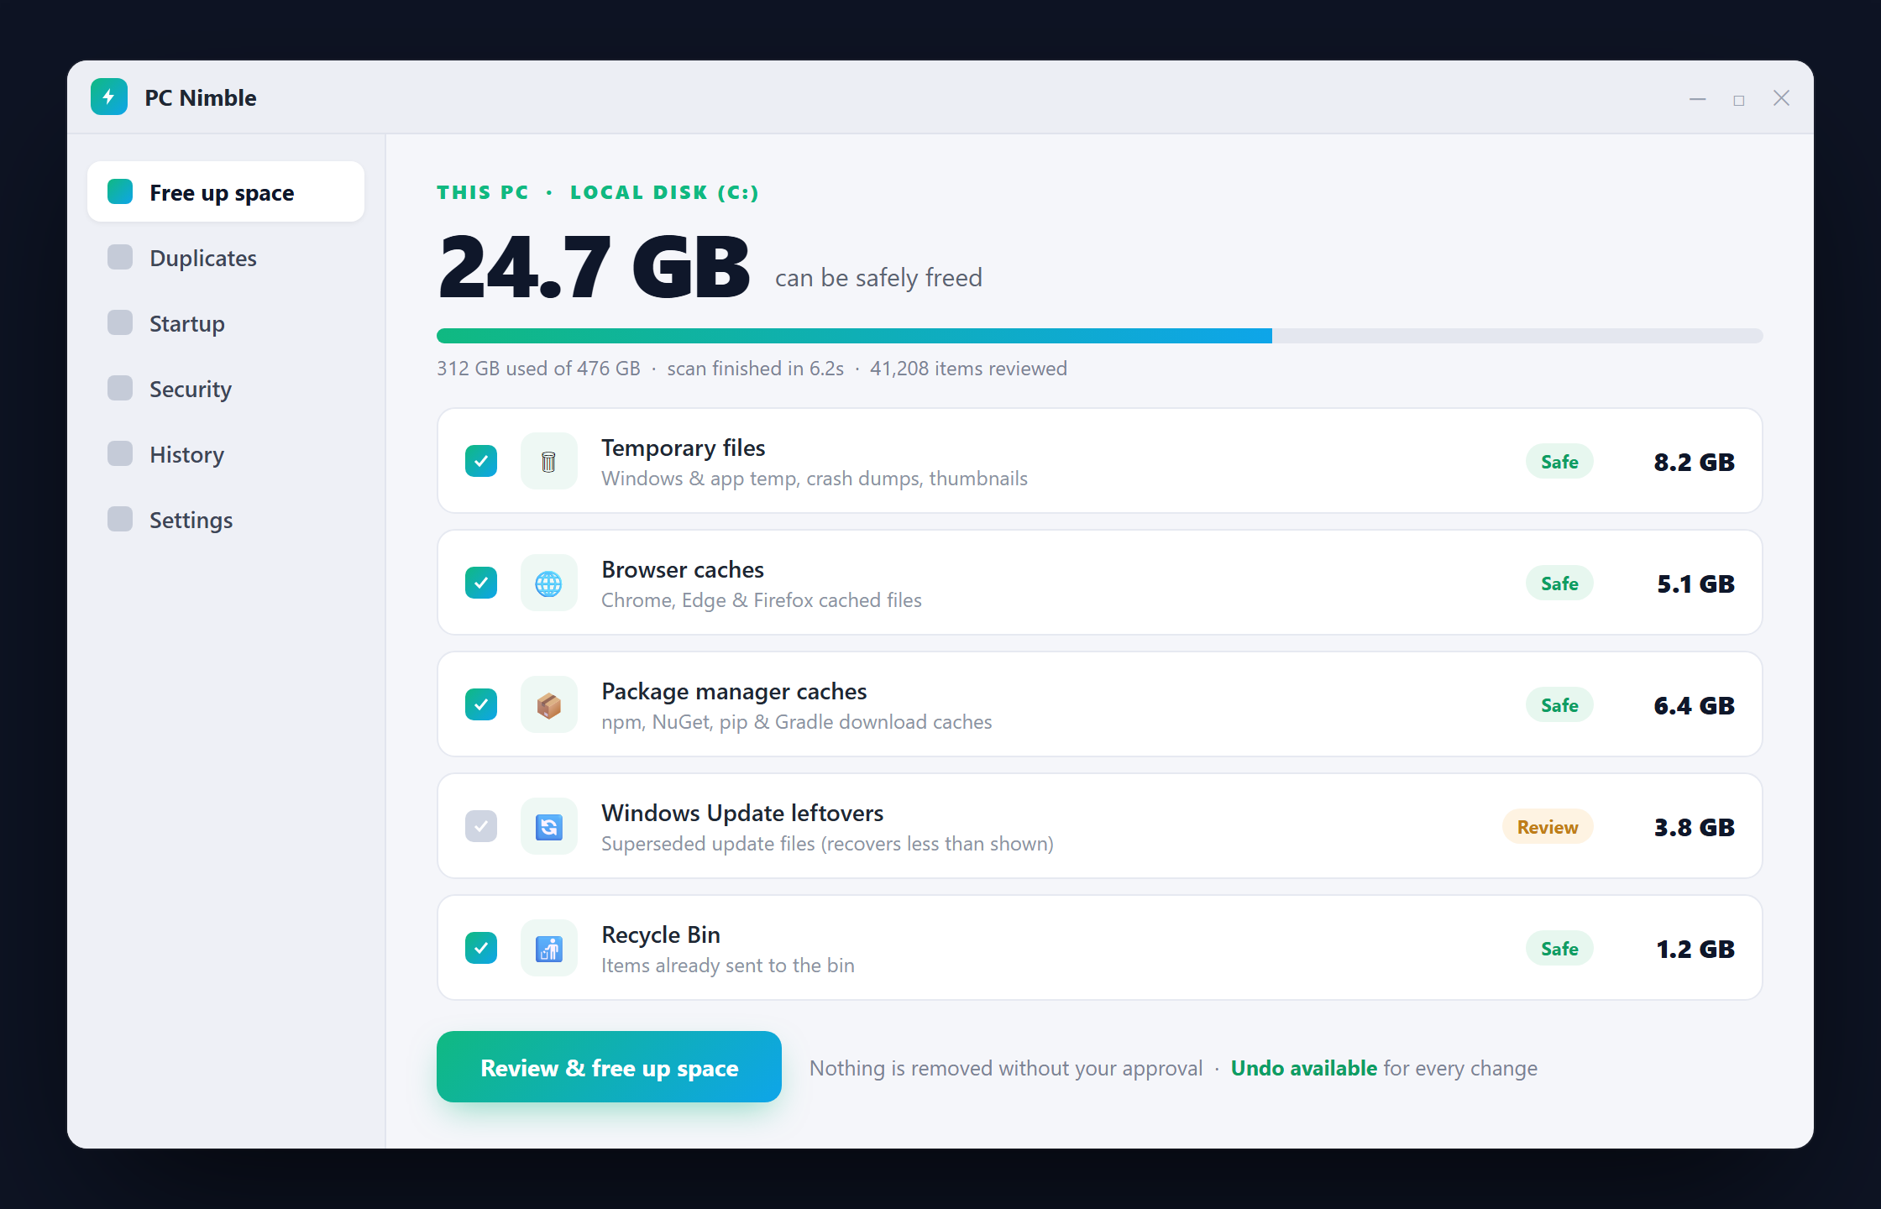Click the Review badge on Windows Update leftovers

pos(1548,827)
